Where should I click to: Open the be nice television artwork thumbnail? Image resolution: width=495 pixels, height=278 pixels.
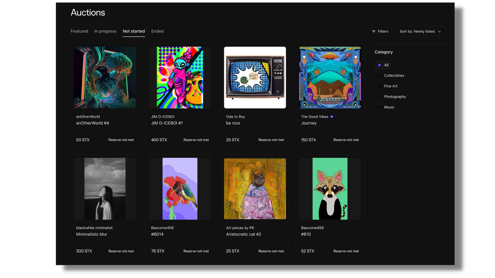255,77
